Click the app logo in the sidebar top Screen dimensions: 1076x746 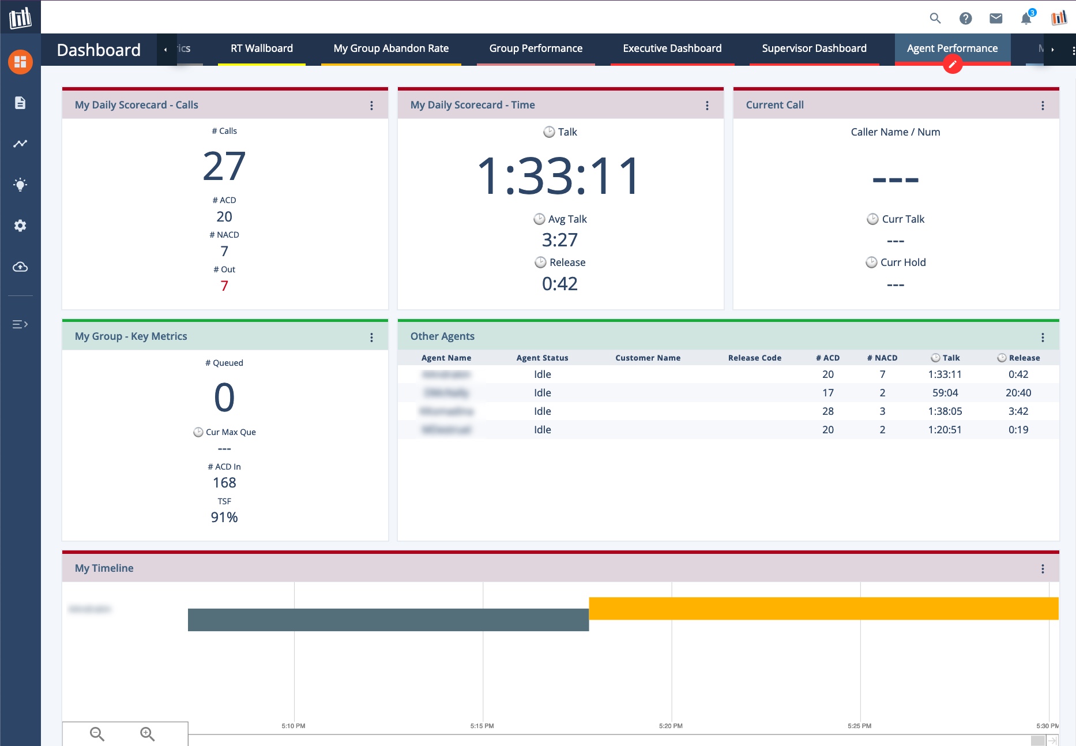point(20,17)
